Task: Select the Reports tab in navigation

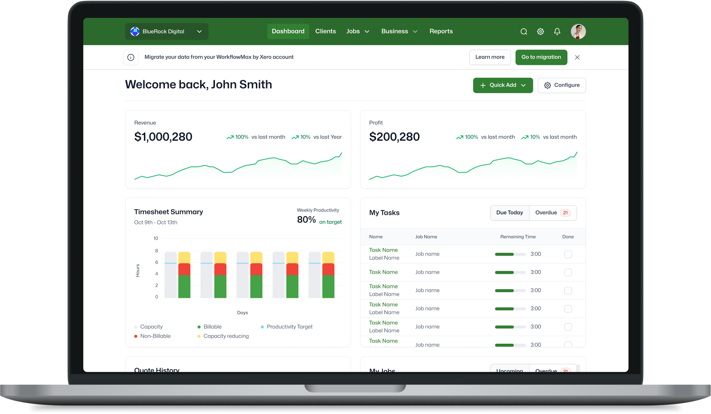Action: (x=441, y=31)
